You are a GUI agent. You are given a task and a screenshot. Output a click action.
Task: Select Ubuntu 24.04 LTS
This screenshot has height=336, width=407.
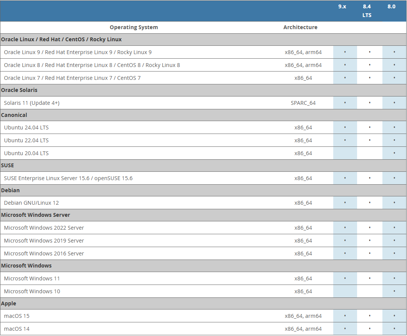click(x=203, y=128)
